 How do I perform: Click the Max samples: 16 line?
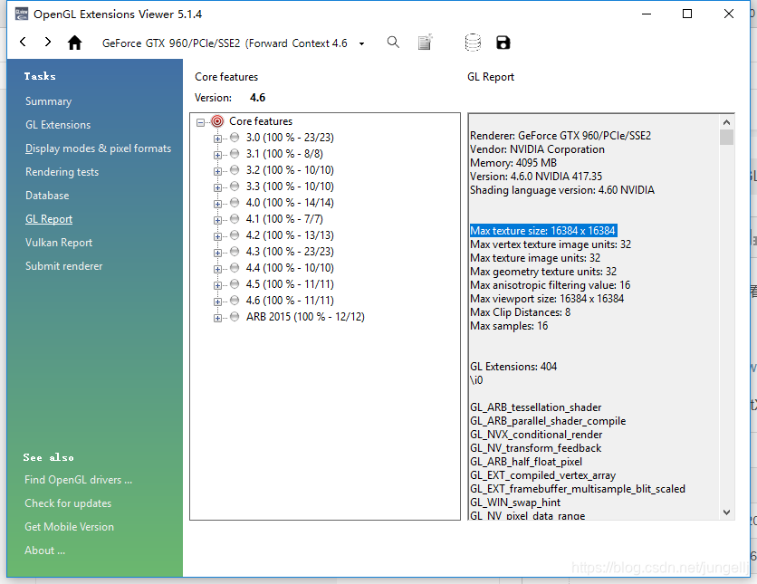pyautogui.click(x=509, y=326)
